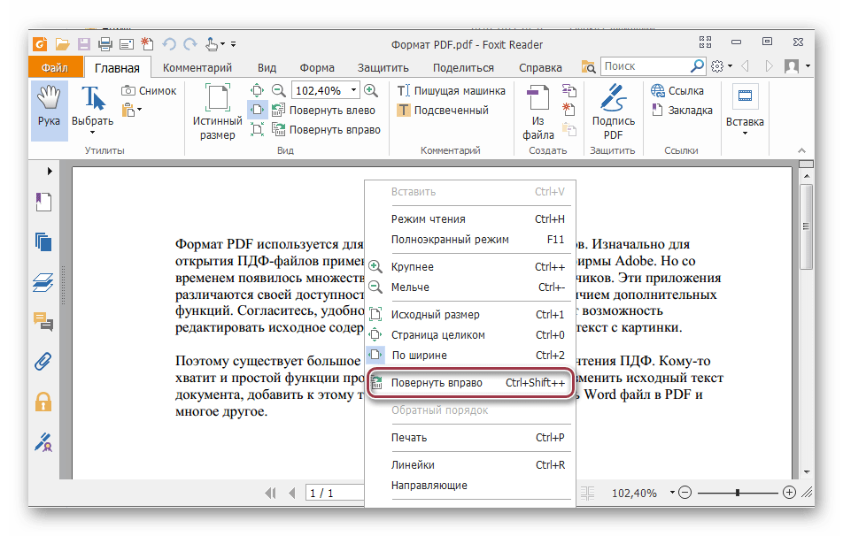This screenshot has width=843, height=536.
Task: Click the zoom slider in the status bar
Action: 737,493
